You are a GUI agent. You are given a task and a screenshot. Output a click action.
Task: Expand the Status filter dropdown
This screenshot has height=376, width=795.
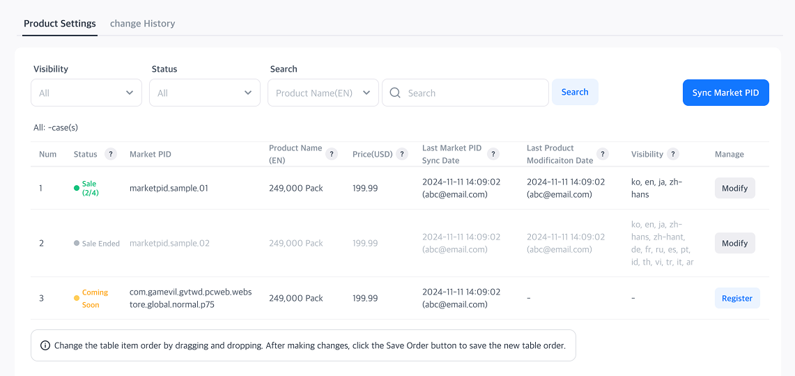coord(205,93)
